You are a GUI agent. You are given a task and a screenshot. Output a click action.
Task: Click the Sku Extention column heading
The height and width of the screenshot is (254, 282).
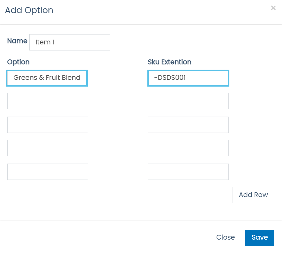[169, 62]
